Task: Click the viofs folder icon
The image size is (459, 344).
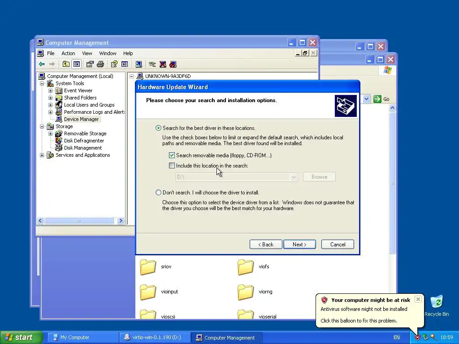Action: (x=246, y=267)
